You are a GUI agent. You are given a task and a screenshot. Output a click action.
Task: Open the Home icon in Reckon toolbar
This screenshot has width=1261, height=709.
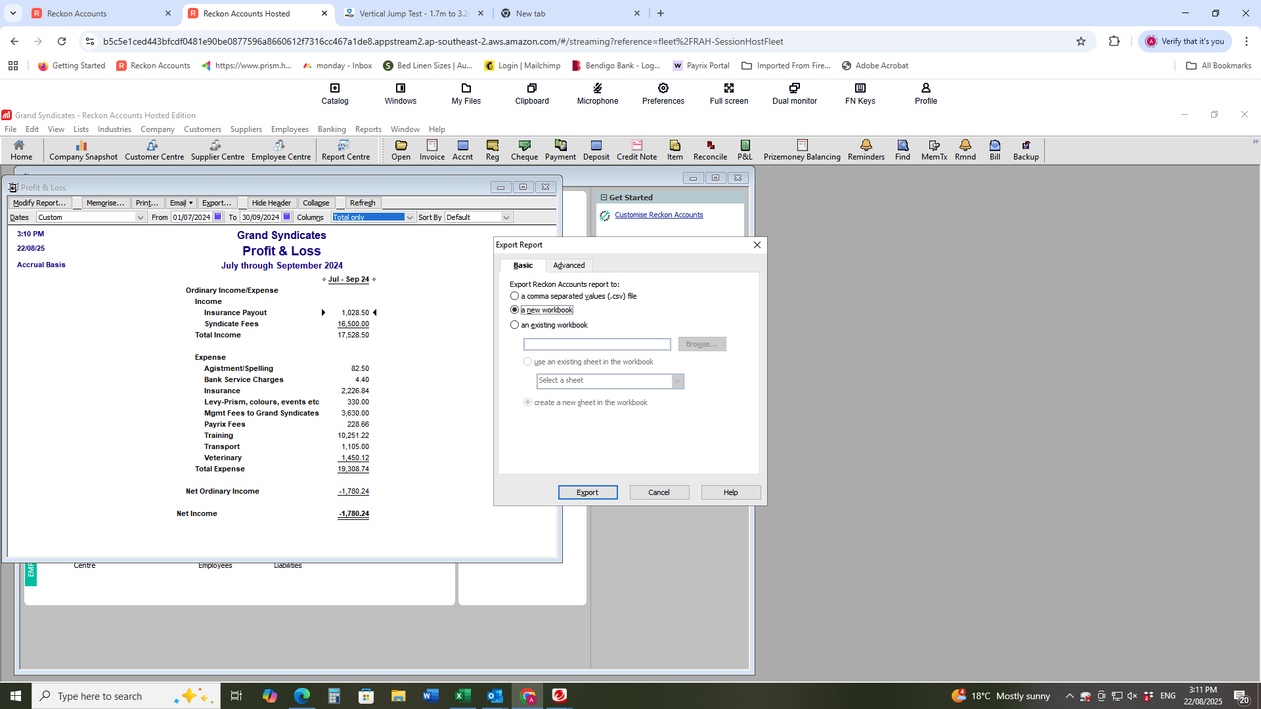(x=21, y=150)
